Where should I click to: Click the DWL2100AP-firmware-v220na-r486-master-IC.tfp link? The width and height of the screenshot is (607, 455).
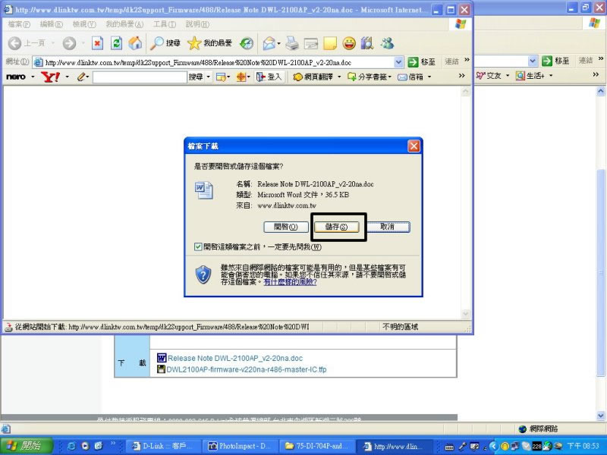coord(246,369)
